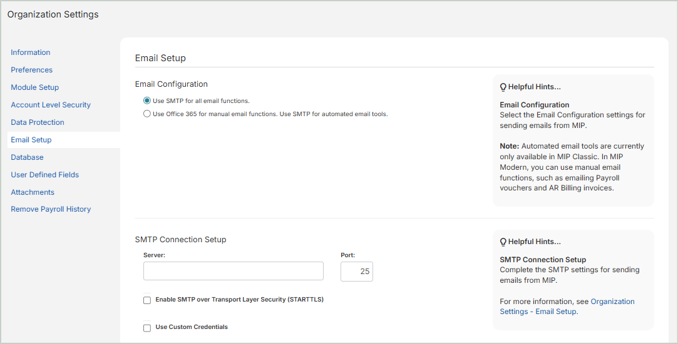Enable SMTP over Transport Layer Security checkbox

(147, 300)
